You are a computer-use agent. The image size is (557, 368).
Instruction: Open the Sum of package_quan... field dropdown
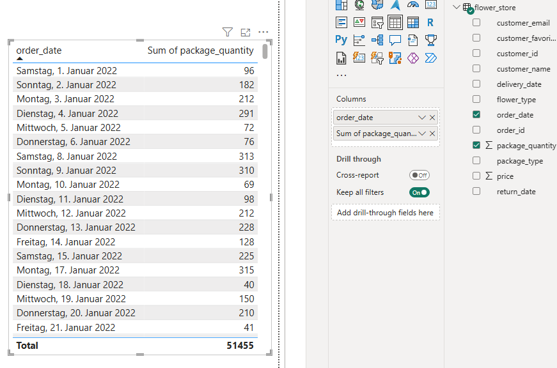click(x=421, y=134)
